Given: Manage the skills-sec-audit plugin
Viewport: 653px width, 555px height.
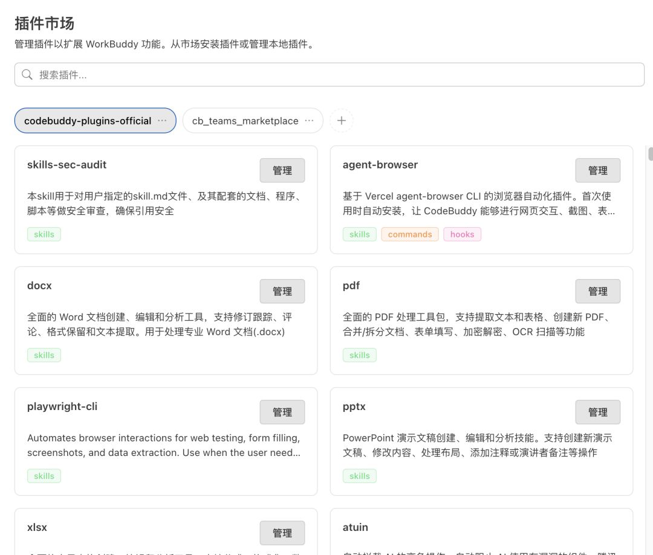Looking at the screenshot, I should [x=282, y=170].
